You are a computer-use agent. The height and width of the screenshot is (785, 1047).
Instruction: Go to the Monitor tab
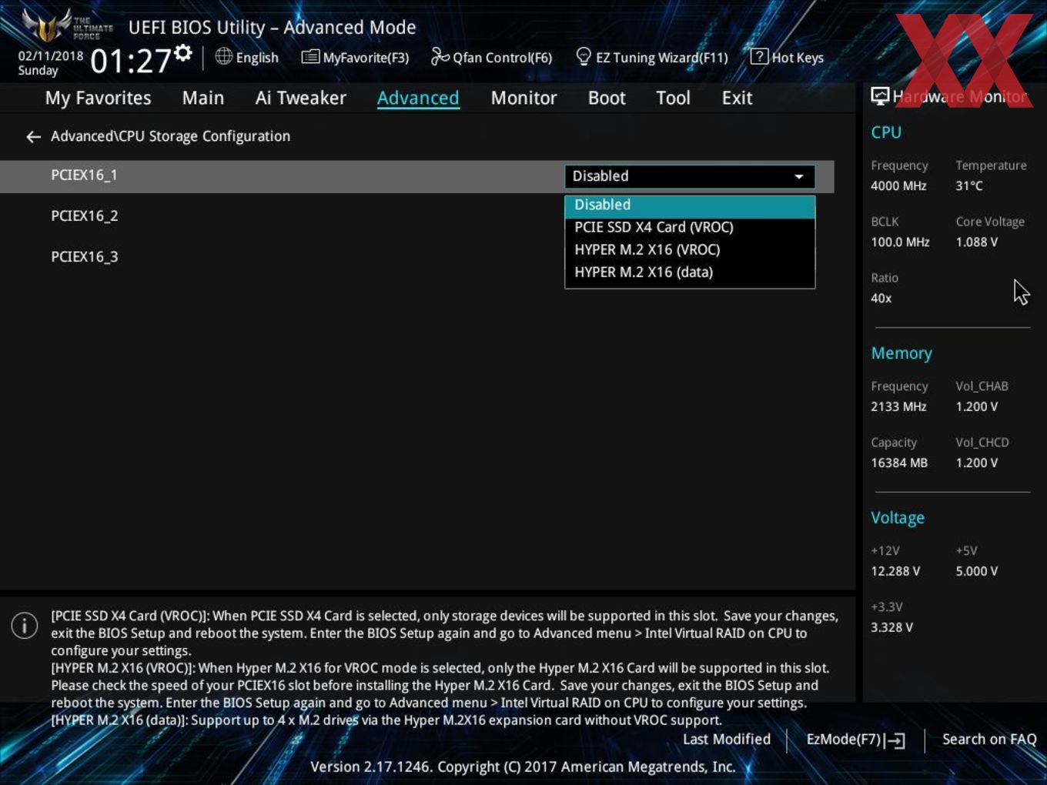tap(523, 98)
